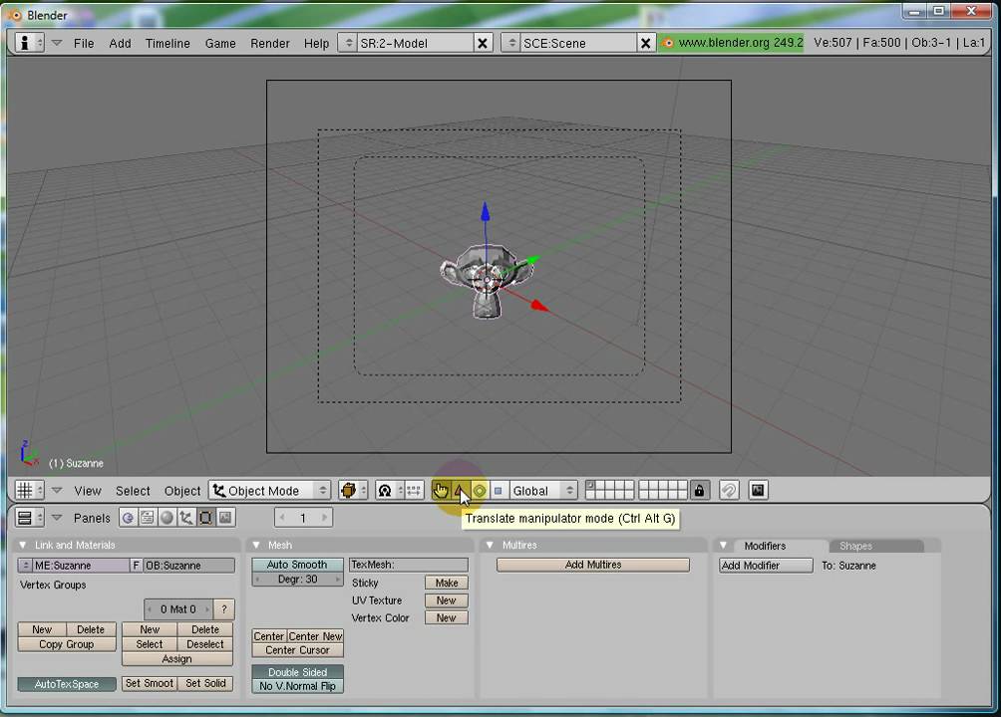
Task: Open the 3D view Select menu
Action: pyautogui.click(x=133, y=491)
